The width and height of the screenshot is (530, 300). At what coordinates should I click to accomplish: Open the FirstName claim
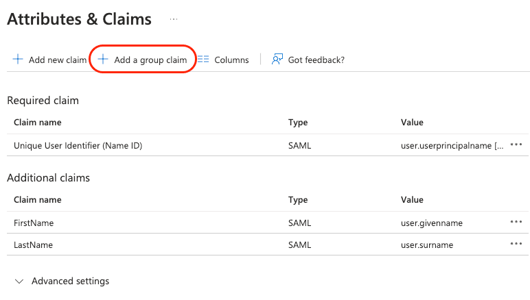click(34, 223)
